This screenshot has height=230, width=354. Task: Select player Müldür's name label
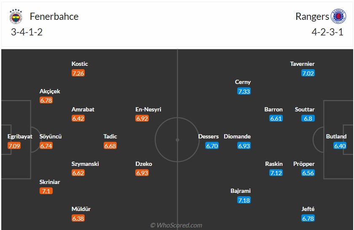[81, 209]
